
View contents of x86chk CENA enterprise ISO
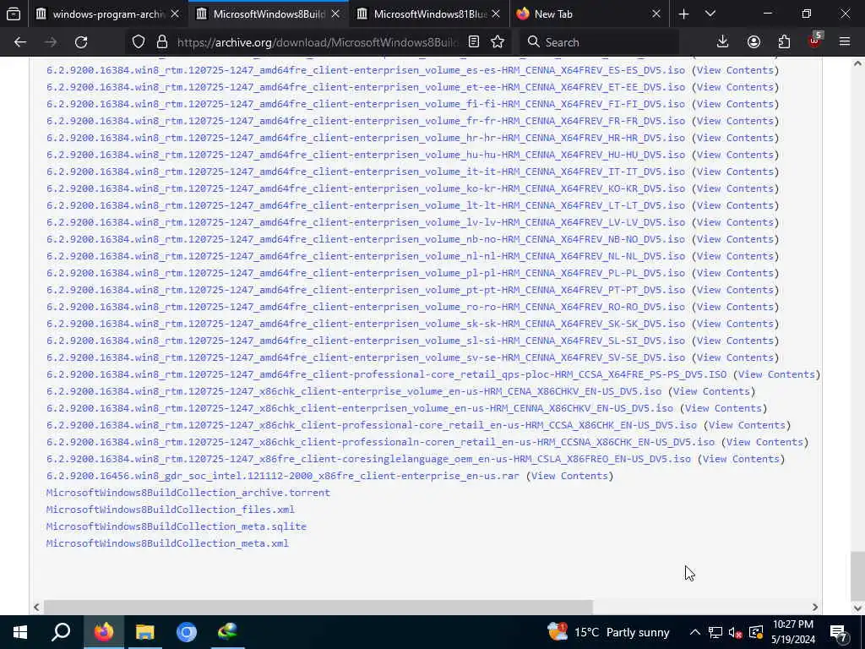click(711, 391)
